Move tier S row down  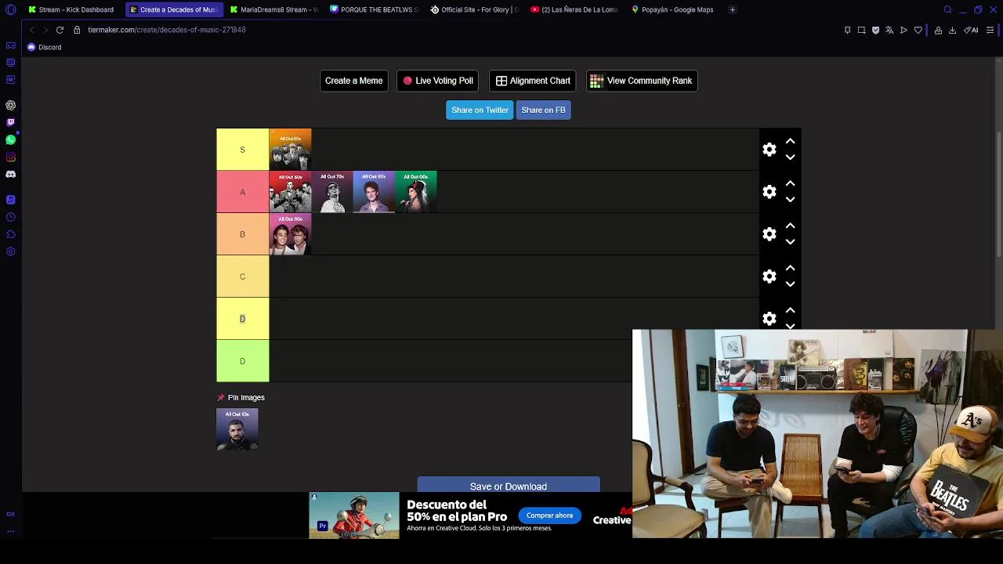[x=790, y=157]
